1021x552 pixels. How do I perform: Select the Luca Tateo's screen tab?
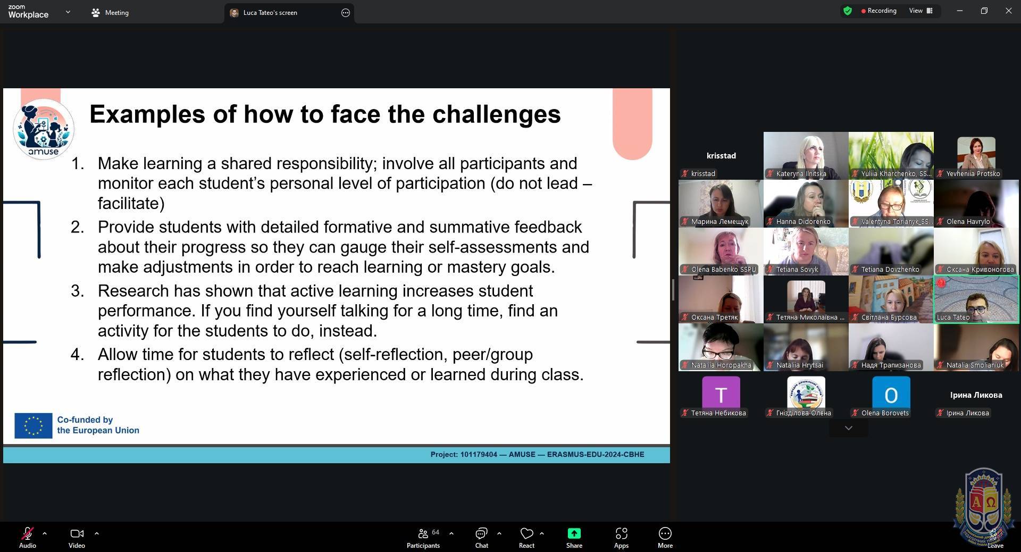(x=270, y=13)
